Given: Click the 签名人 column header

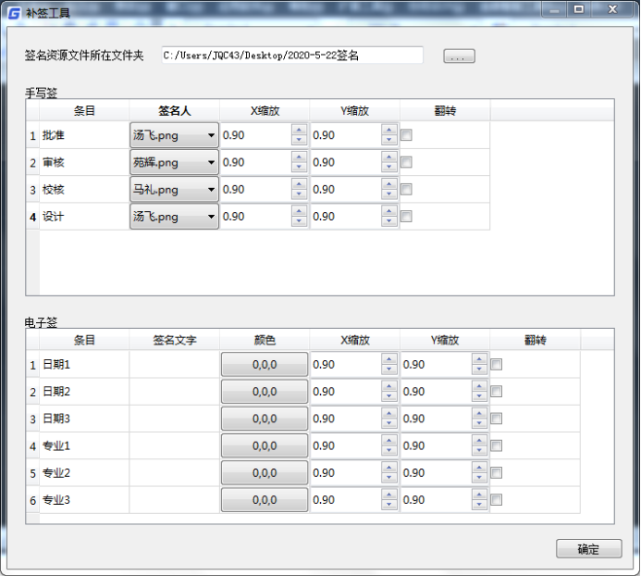Looking at the screenshot, I should [x=174, y=110].
